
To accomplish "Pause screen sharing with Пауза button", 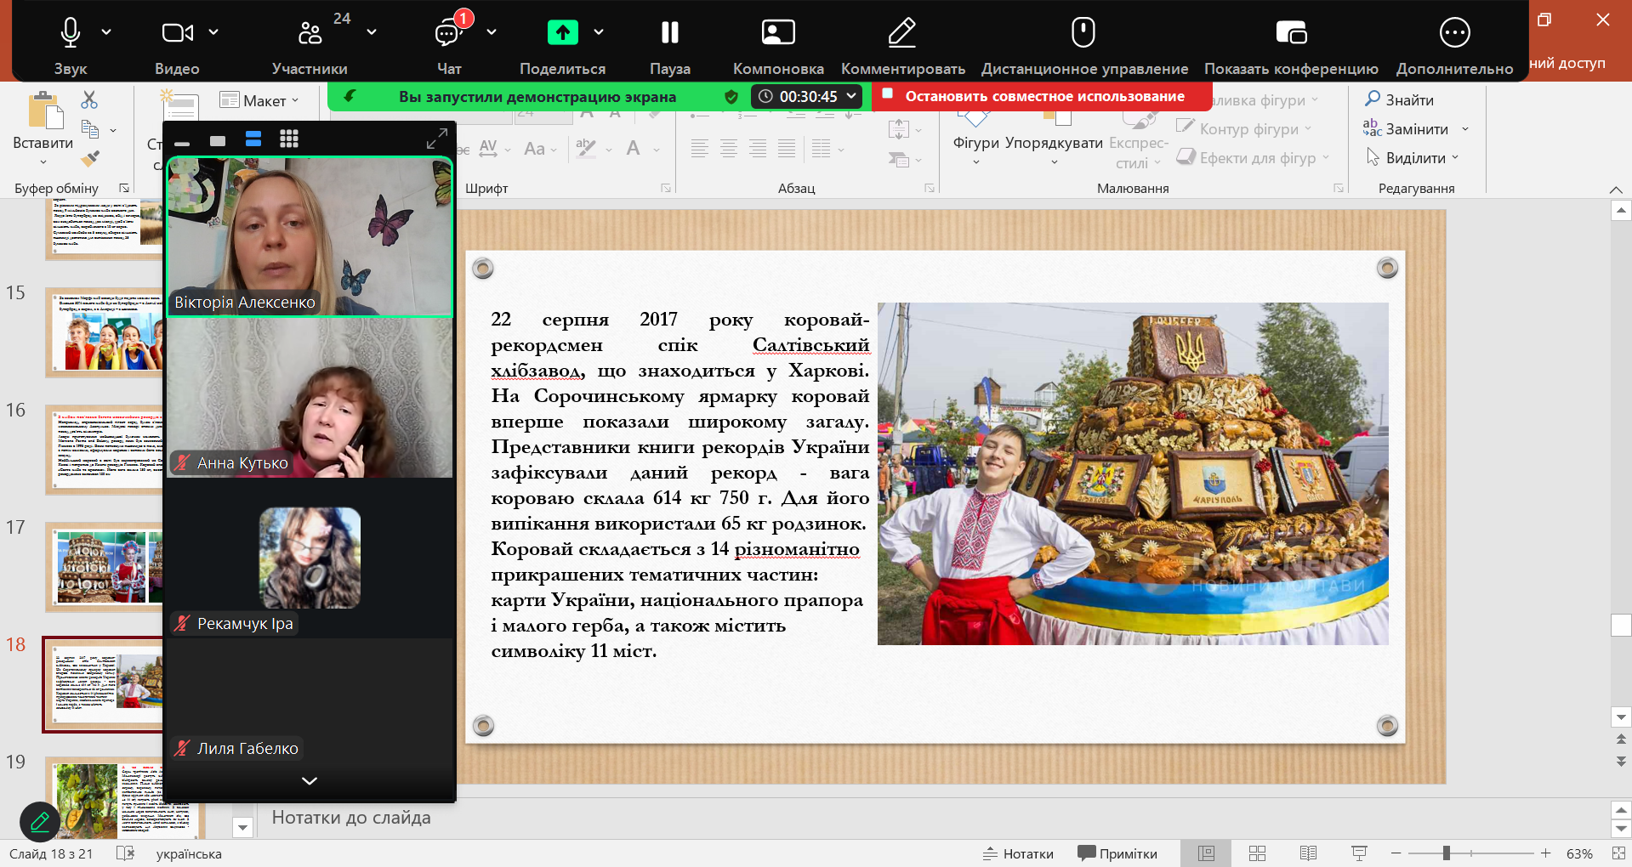I will (669, 33).
